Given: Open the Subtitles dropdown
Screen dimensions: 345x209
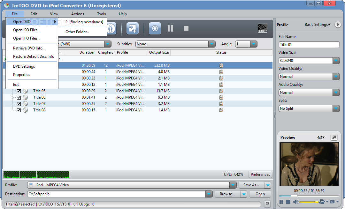Looking at the screenshot, I should [212, 44].
